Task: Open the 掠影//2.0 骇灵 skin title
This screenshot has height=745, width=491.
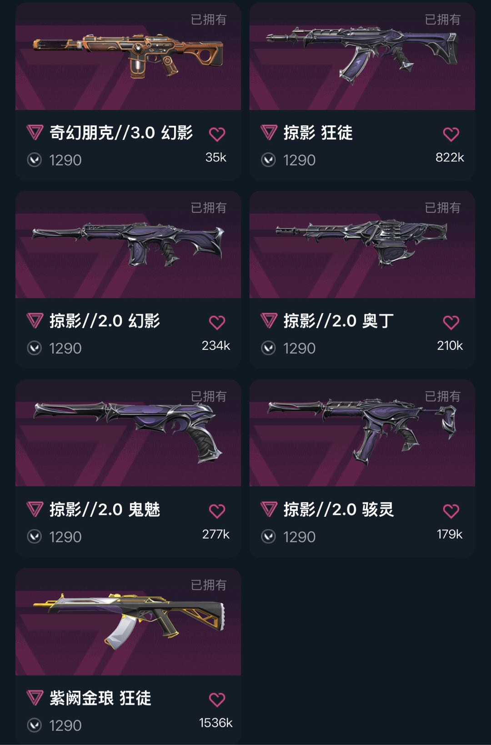Action: (338, 510)
